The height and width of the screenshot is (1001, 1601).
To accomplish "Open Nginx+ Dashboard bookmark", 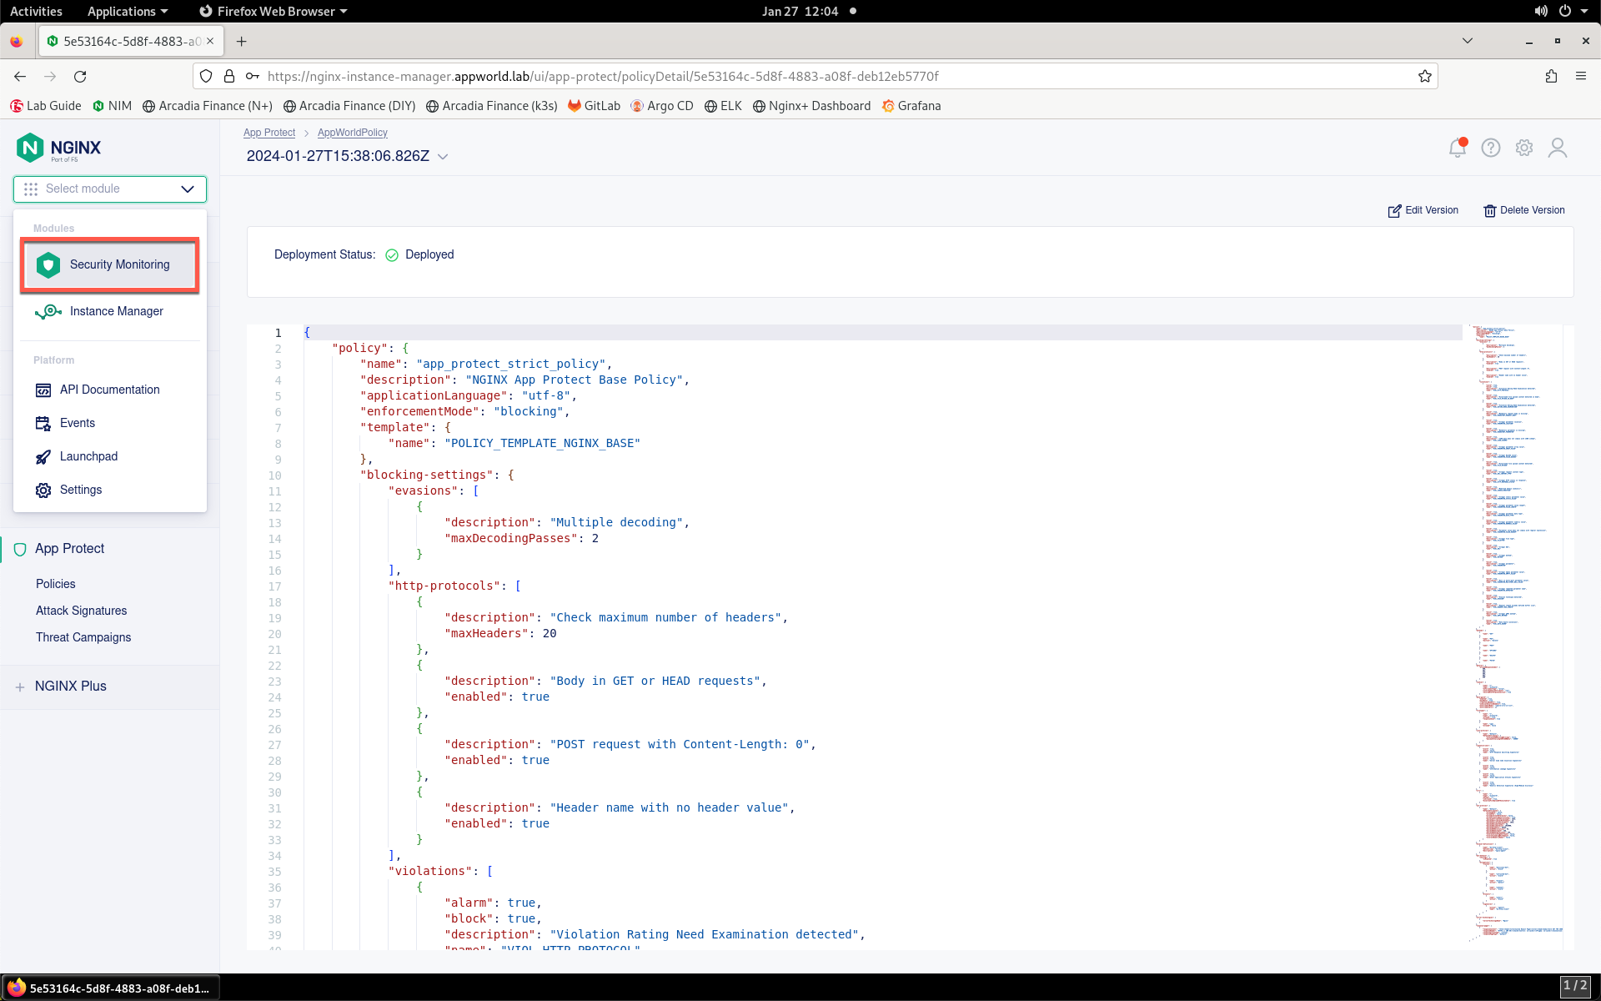I will point(811,106).
